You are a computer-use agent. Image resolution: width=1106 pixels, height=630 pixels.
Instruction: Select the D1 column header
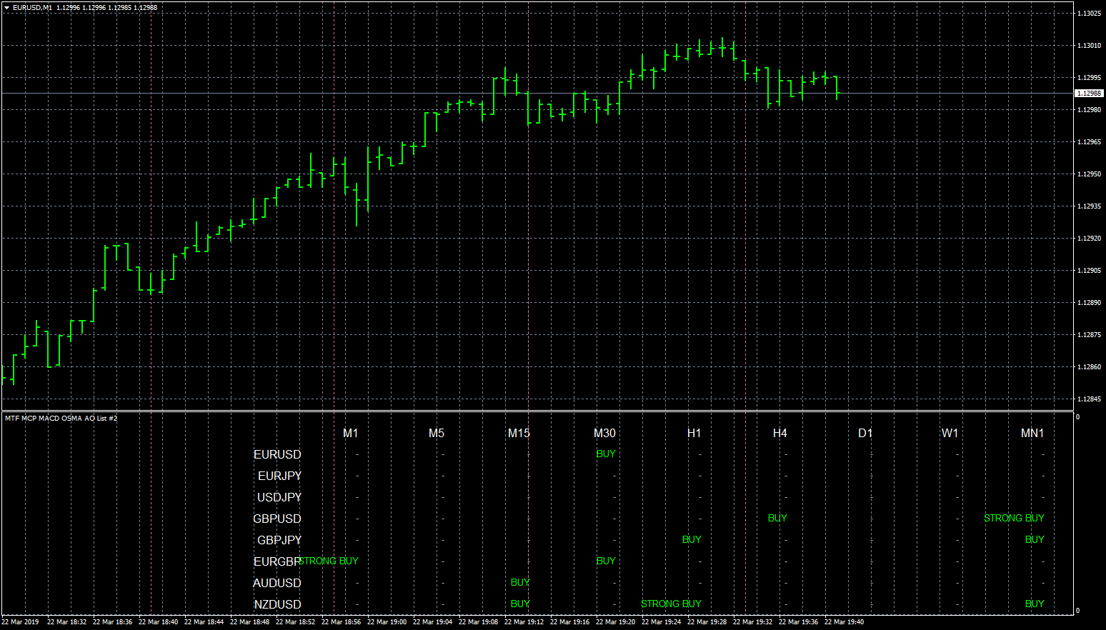[866, 433]
